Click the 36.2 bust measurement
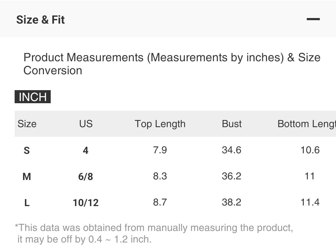The width and height of the screenshot is (336, 249). click(x=231, y=176)
